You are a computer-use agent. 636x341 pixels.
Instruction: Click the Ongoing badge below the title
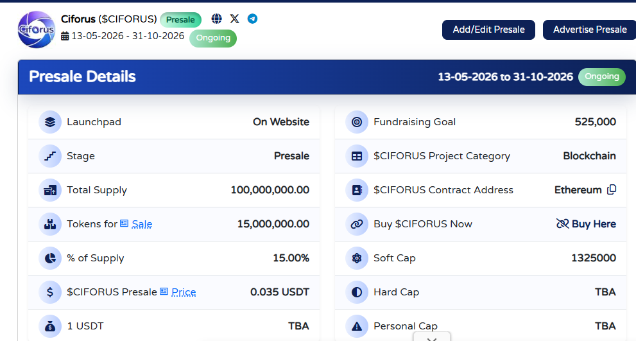[x=213, y=38]
